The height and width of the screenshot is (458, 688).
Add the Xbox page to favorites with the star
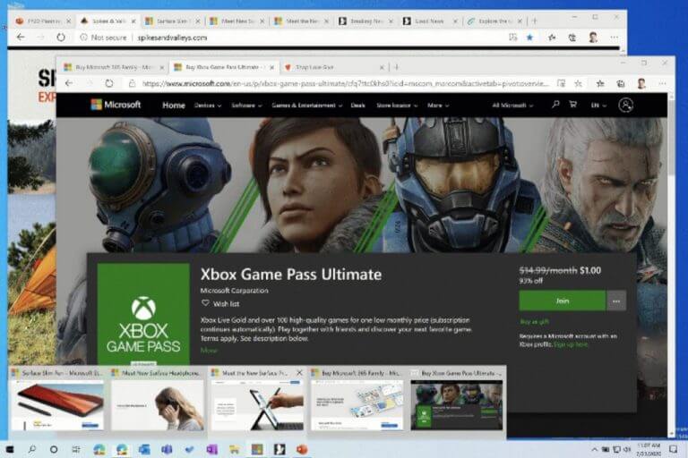(578, 83)
